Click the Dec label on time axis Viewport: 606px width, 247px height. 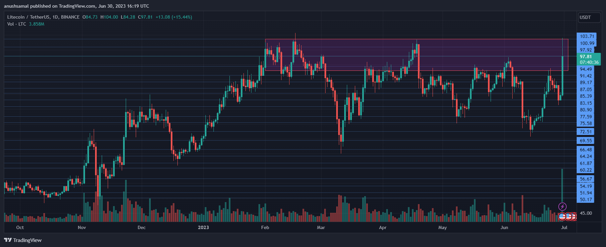[x=141, y=227]
